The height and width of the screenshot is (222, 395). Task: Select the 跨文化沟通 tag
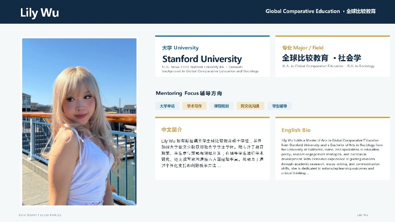pos(250,106)
